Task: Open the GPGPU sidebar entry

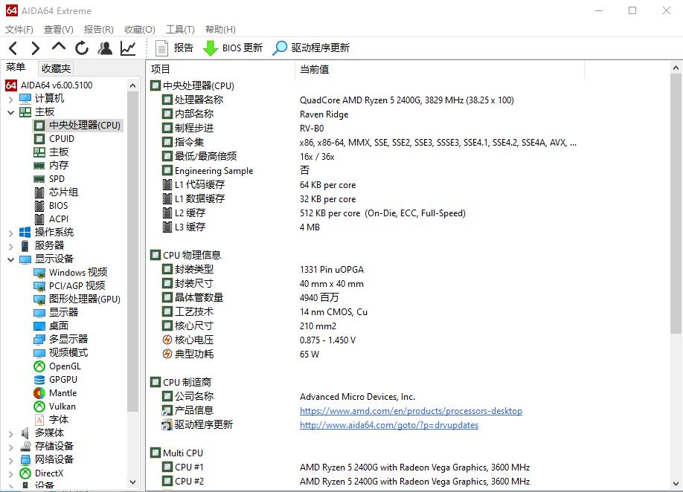Action: (40, 379)
